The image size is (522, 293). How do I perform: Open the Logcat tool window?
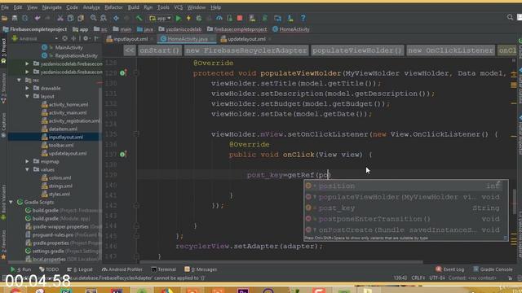pos(80,269)
